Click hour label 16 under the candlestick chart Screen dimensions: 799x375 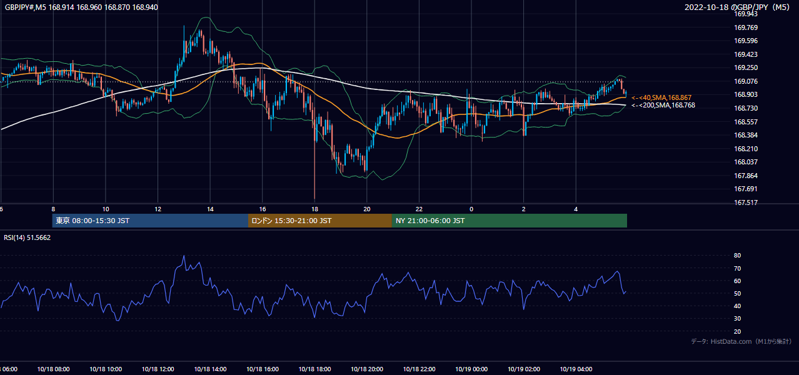point(262,209)
